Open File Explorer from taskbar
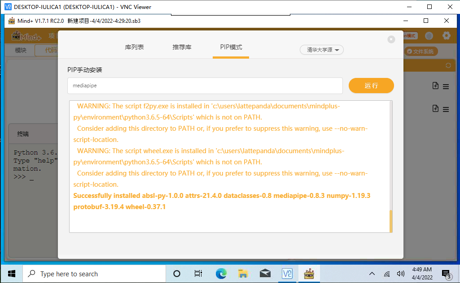 click(243, 274)
